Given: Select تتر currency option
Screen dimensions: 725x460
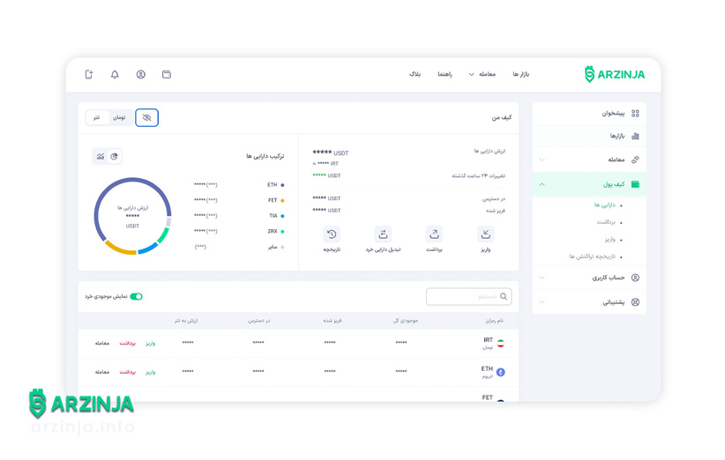Looking at the screenshot, I should 97,118.
